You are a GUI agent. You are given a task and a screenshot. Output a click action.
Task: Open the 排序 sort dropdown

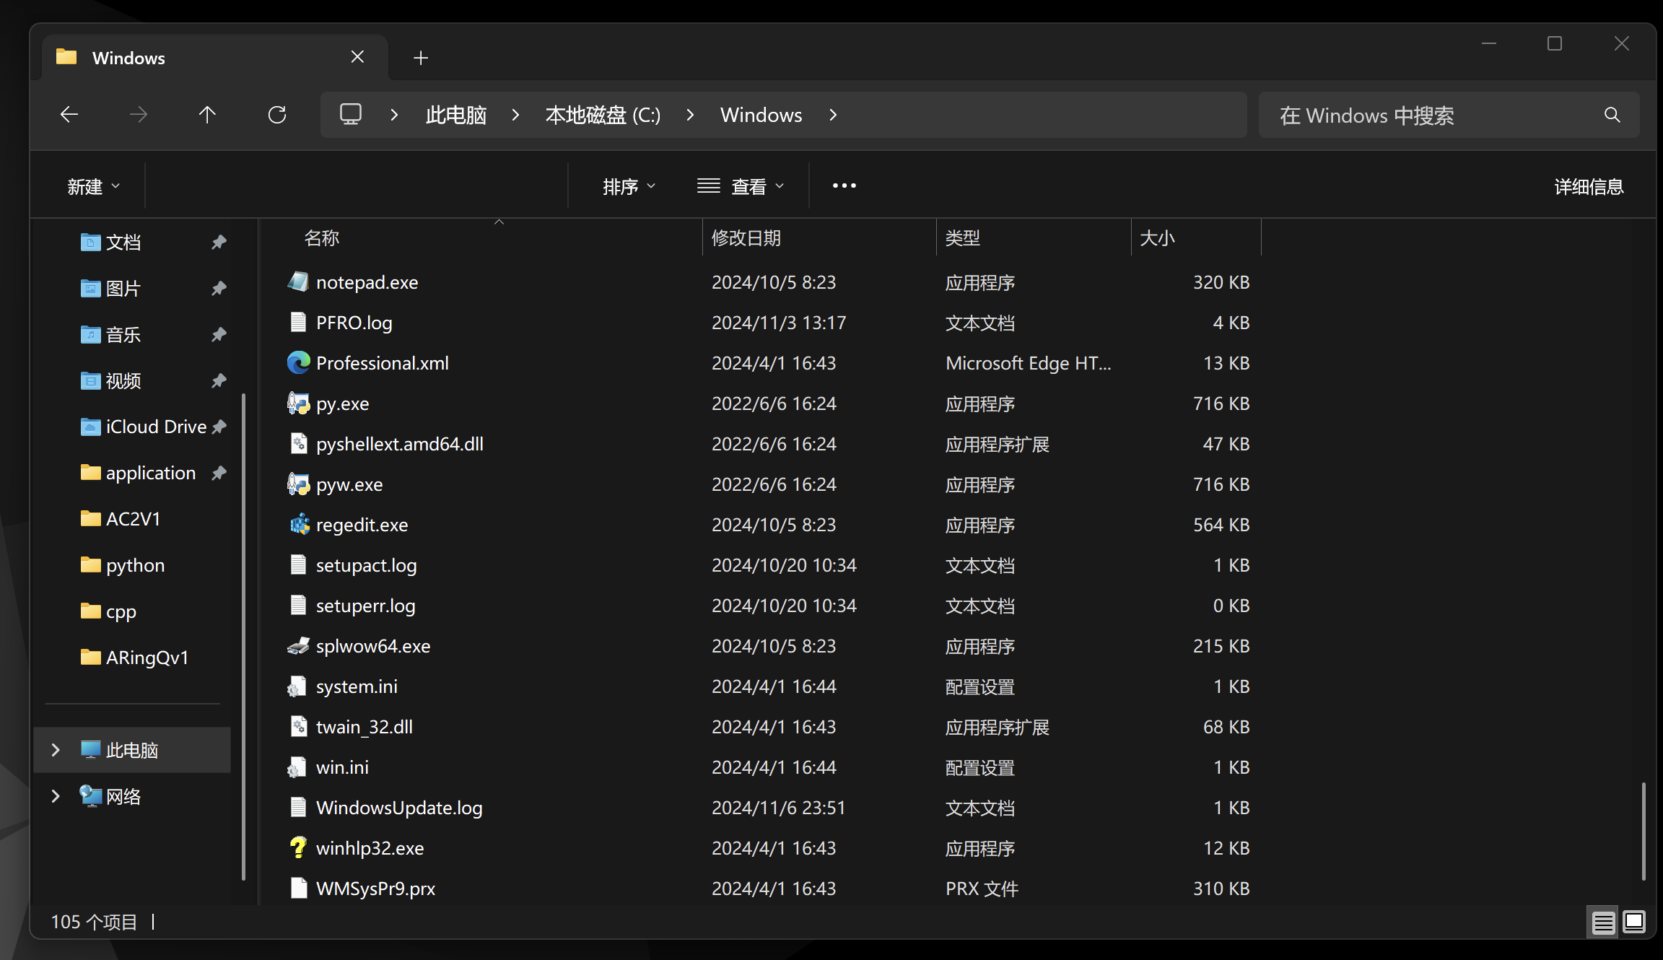629,187
